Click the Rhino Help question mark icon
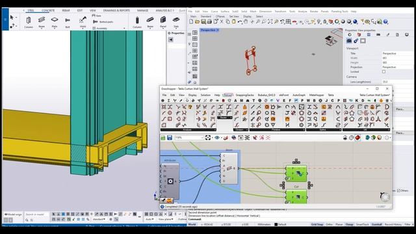The width and height of the screenshot is (416, 234). click(x=385, y=21)
